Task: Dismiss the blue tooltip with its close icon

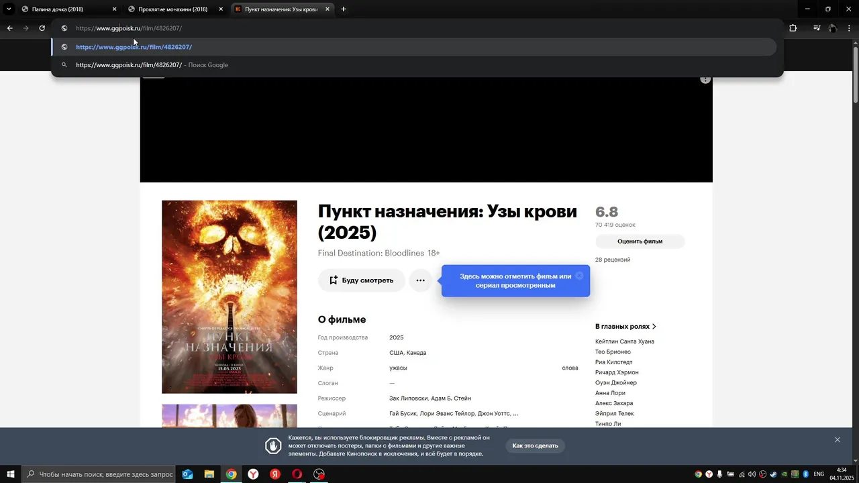Action: click(579, 276)
